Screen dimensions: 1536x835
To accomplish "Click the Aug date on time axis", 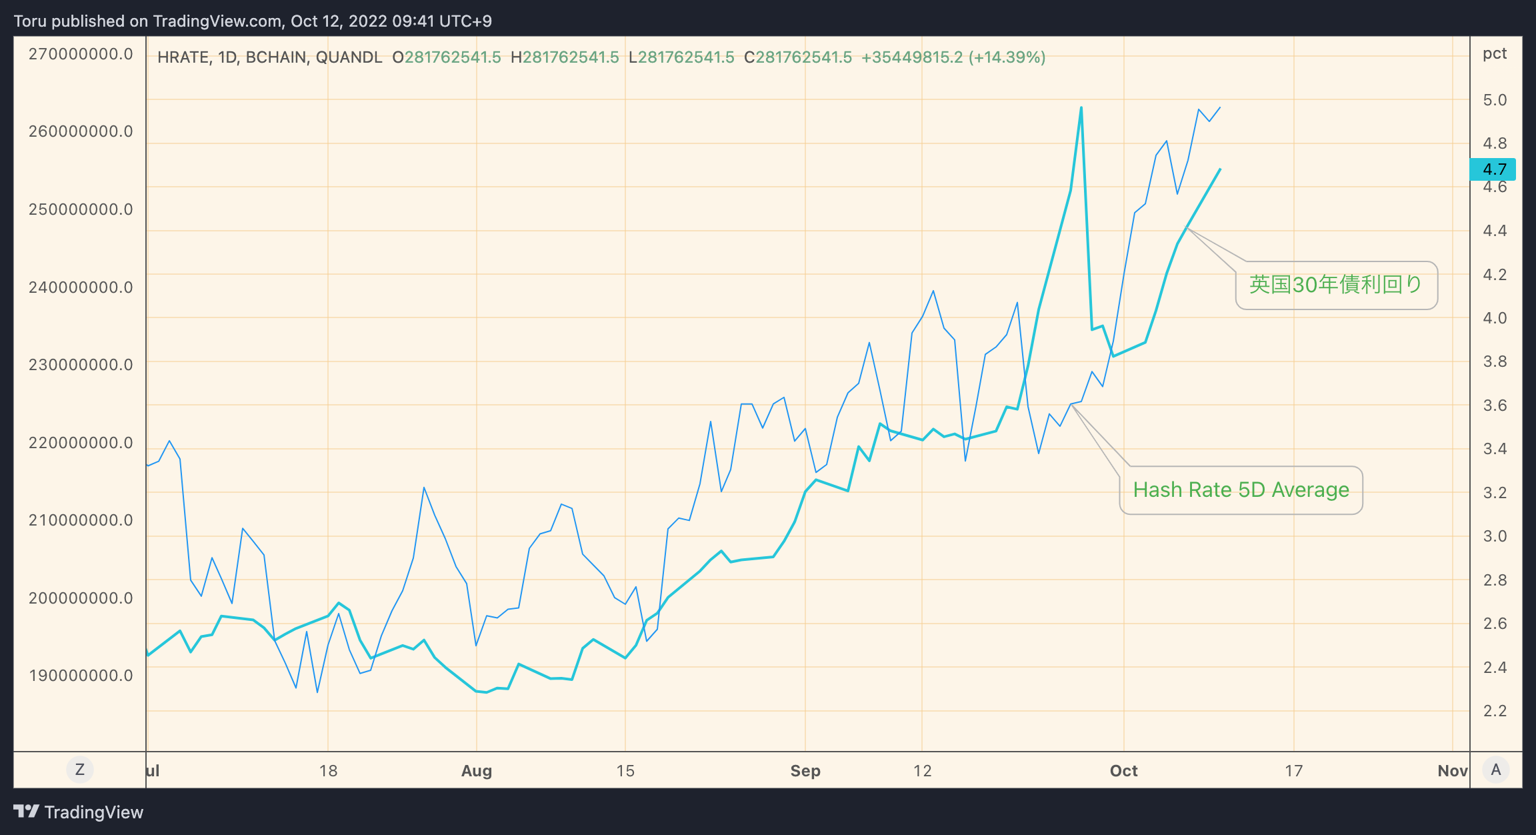I will [x=476, y=771].
